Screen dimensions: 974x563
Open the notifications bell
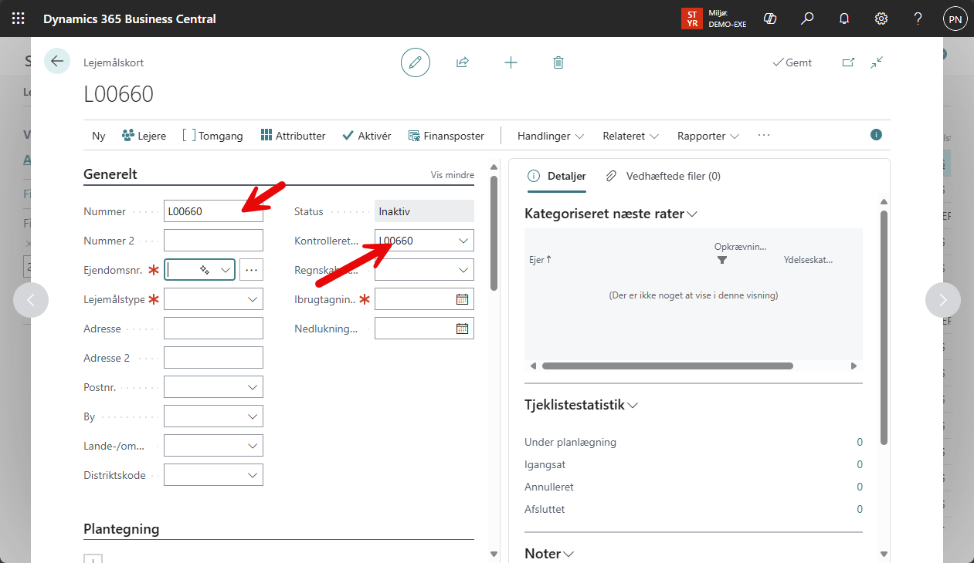(x=844, y=19)
